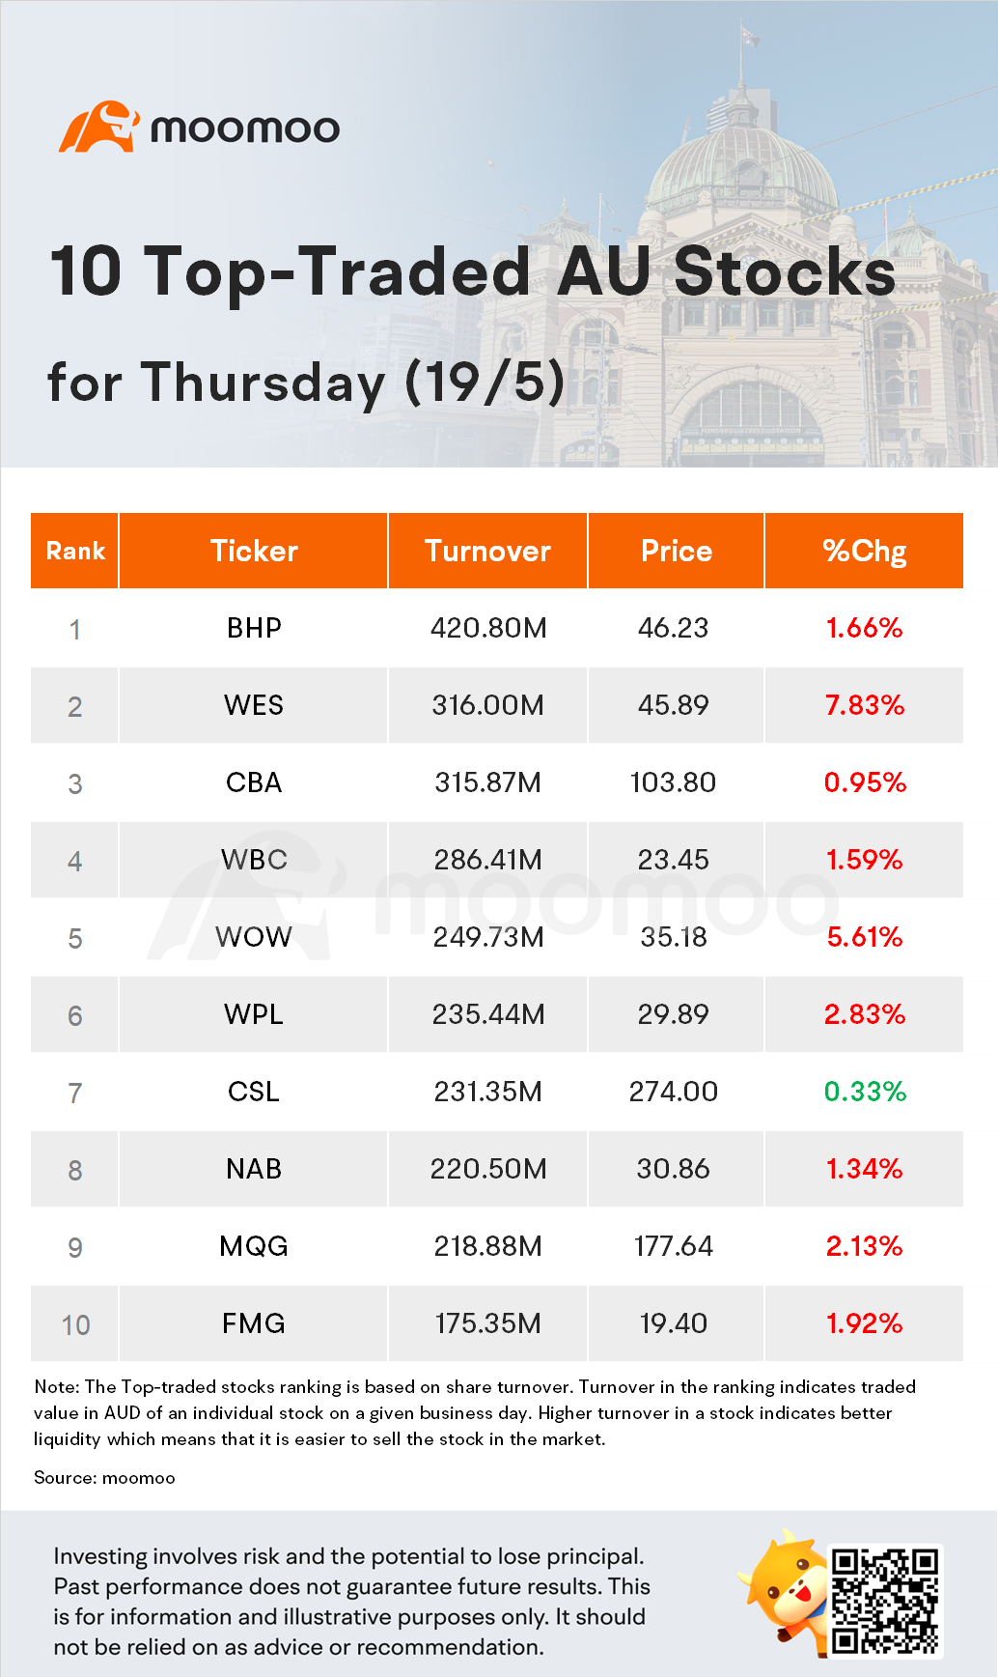The width and height of the screenshot is (998, 1677).
Task: Click WPL price 29.89
Action: [x=673, y=1014]
